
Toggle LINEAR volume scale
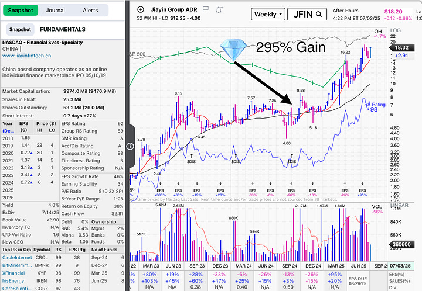point(399,205)
